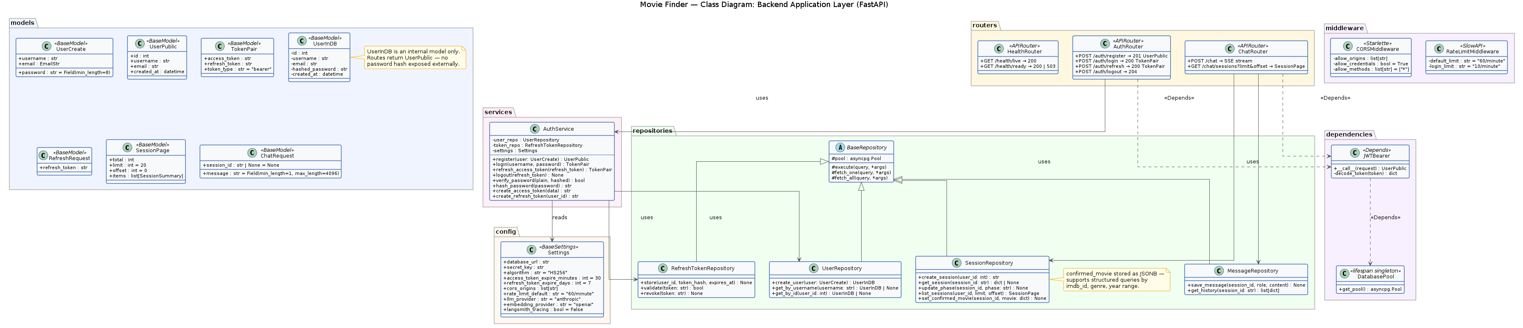
Task: Click the class icon beside SessionPage
Action: (128, 148)
